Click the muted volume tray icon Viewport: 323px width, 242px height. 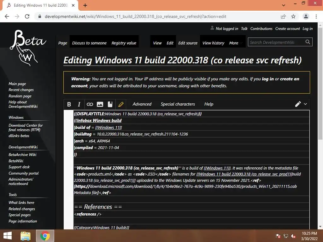click(x=293, y=236)
